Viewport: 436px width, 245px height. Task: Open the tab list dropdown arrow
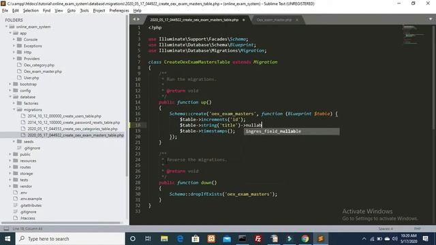(x=431, y=19)
